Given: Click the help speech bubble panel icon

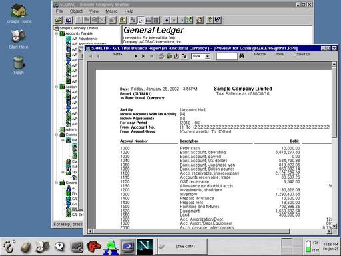Looking at the screenshot, I should [59, 246].
